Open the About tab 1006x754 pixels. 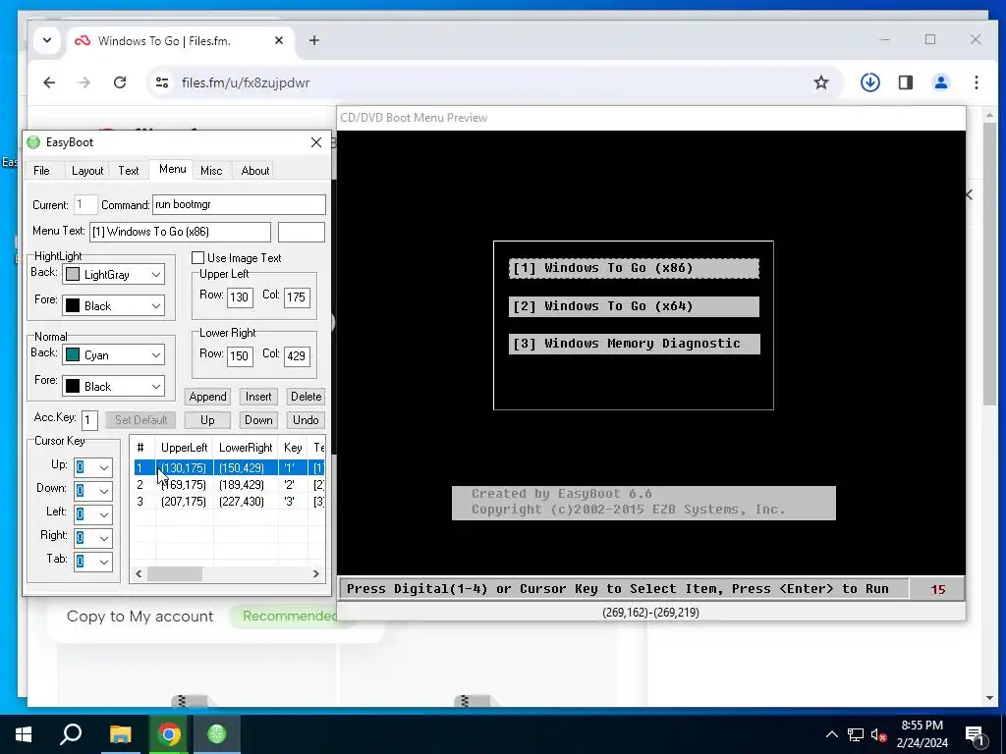(254, 171)
